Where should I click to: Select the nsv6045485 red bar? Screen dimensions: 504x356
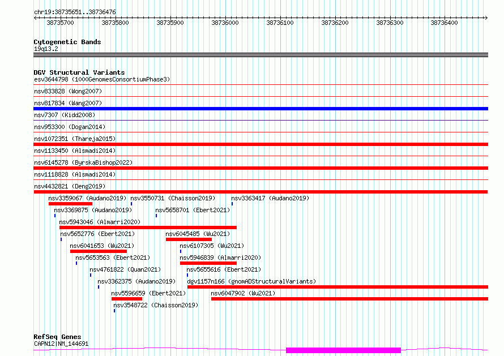(x=189, y=239)
